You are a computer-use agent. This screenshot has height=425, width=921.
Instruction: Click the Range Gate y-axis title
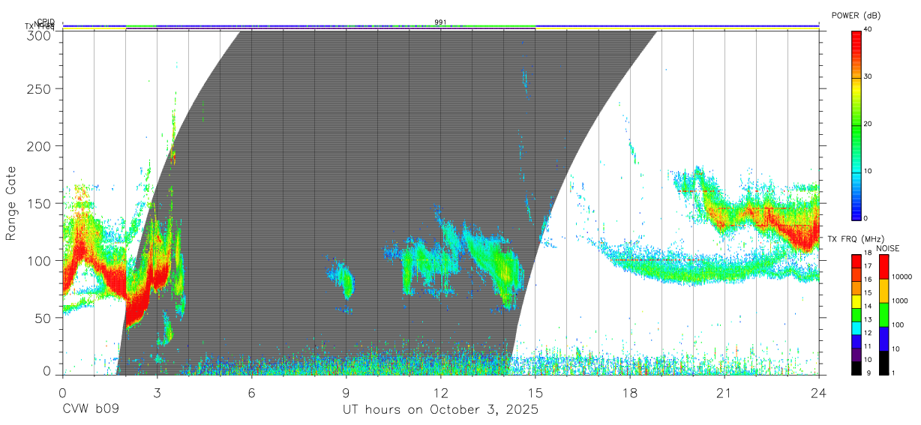(11, 202)
